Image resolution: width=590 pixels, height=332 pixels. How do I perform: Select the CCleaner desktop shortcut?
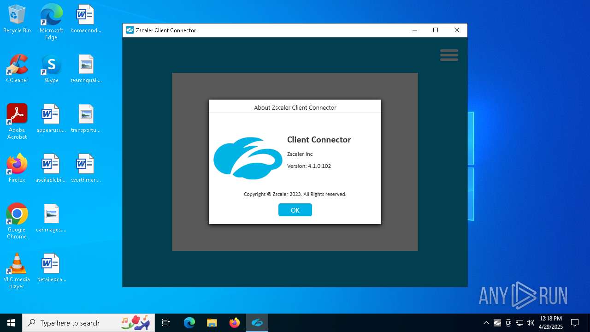coord(17,69)
